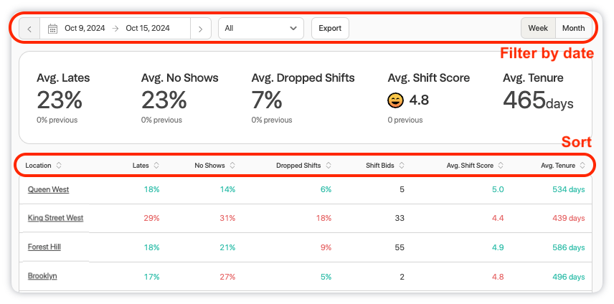Sort table by Shift Bids column
The height and width of the screenshot is (304, 614).
pos(384,166)
